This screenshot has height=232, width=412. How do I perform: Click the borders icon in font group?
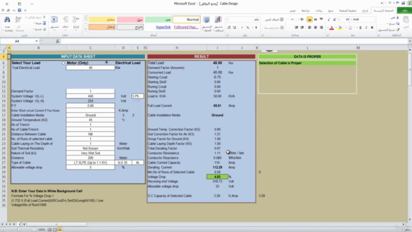click(x=350, y=28)
